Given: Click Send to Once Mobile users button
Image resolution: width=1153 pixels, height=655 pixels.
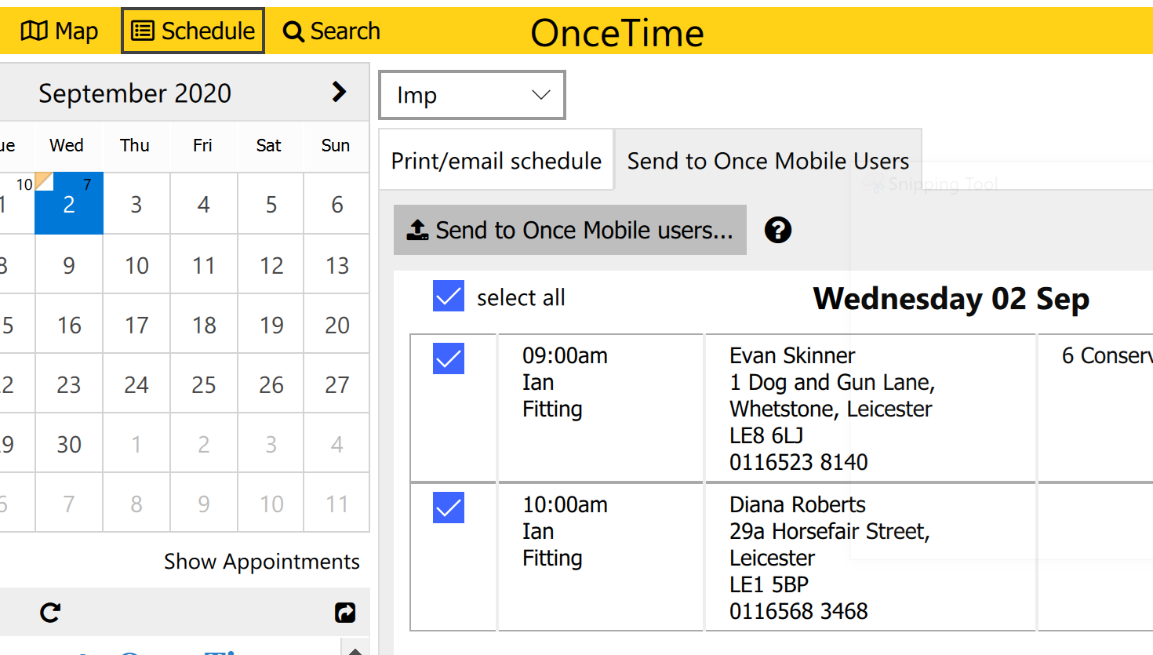Looking at the screenshot, I should (x=570, y=230).
